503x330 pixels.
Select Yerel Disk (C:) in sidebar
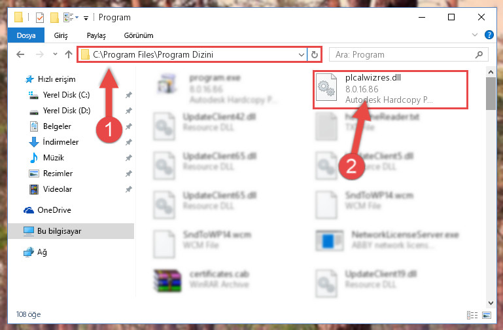pos(66,95)
